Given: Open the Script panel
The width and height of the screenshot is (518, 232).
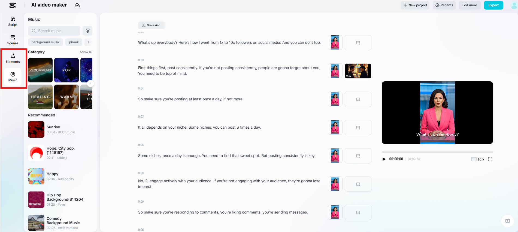Looking at the screenshot, I should pos(13,21).
